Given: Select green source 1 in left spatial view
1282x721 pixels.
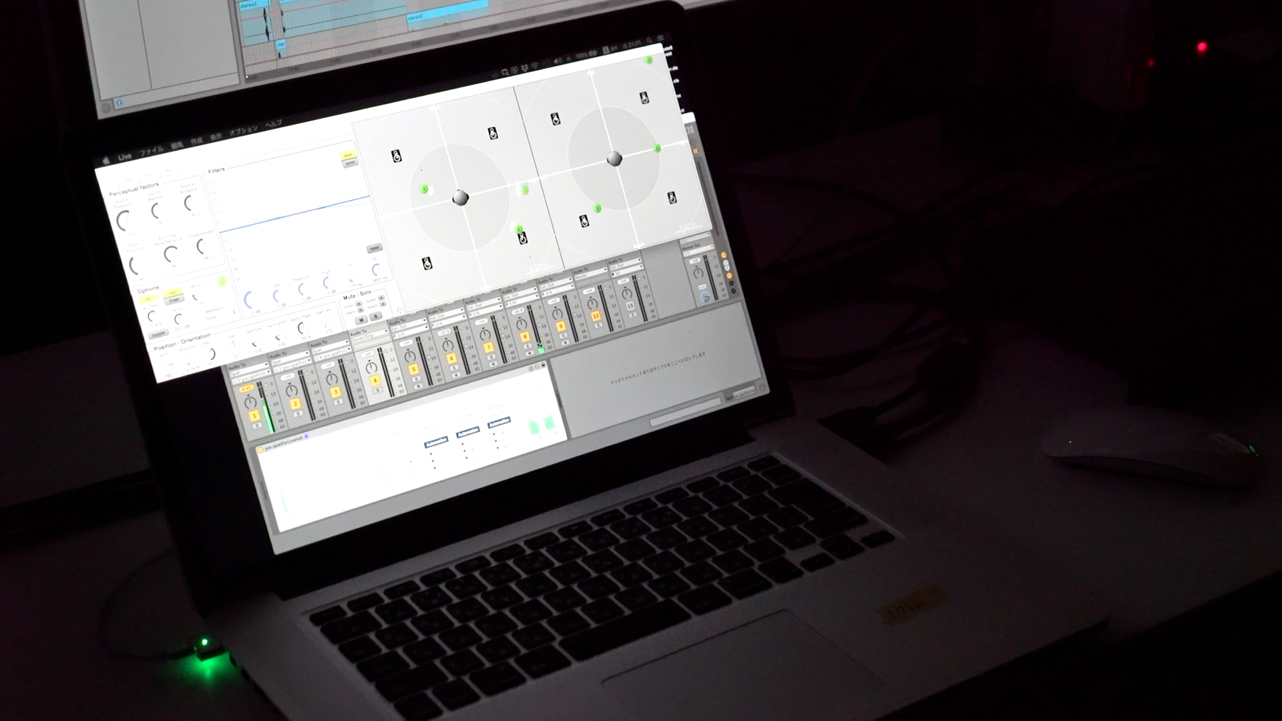Looking at the screenshot, I should (525, 190).
